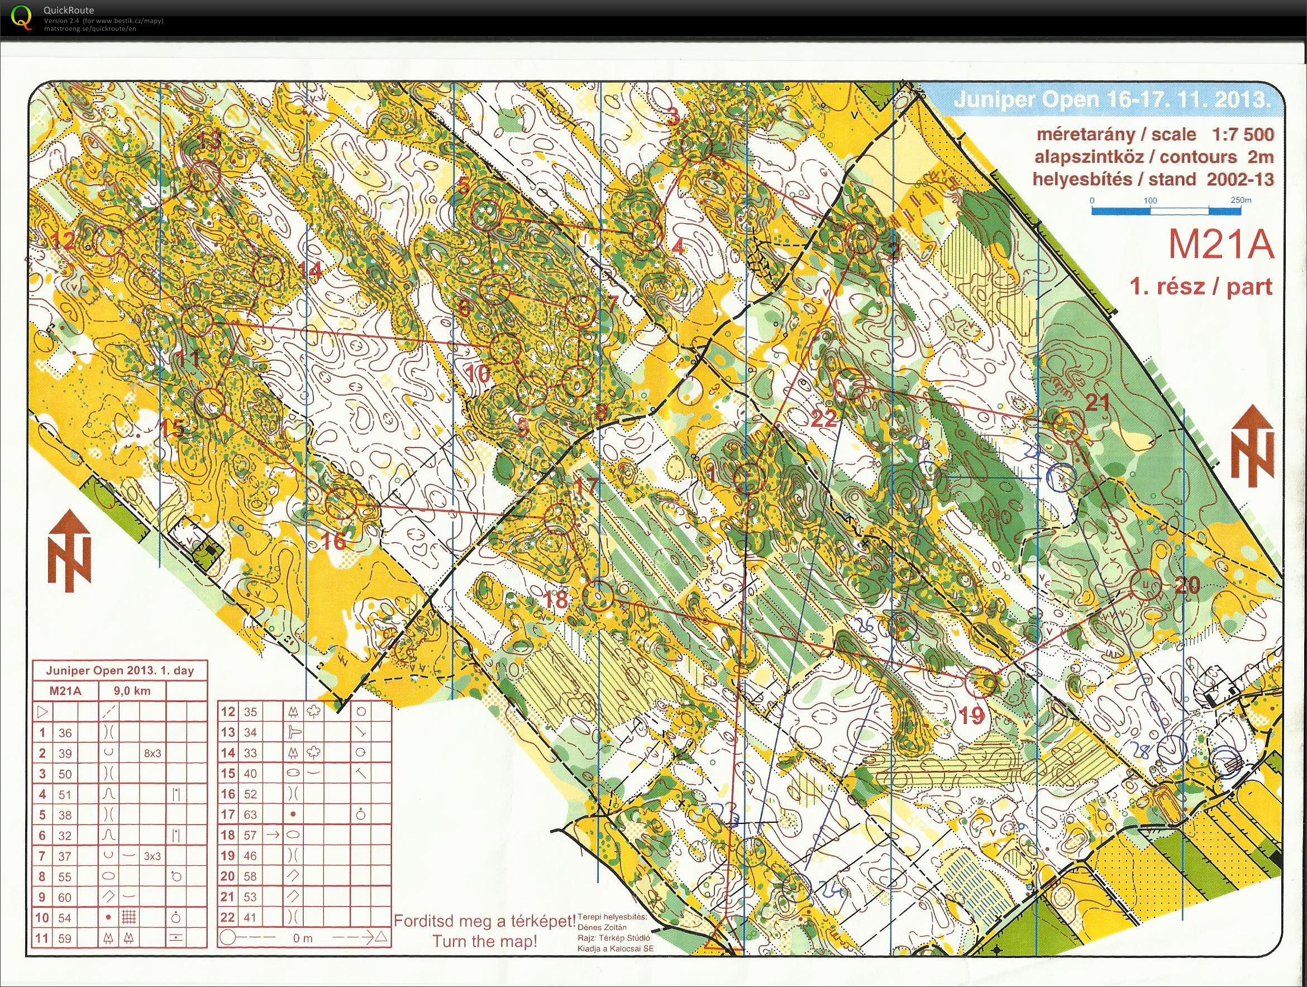Click code "60" in control 9 row
The height and width of the screenshot is (987, 1307).
[64, 897]
